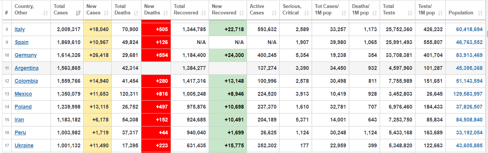Click New Deaths sort arrow icon
The height and width of the screenshot is (153, 488).
pos(166,13)
